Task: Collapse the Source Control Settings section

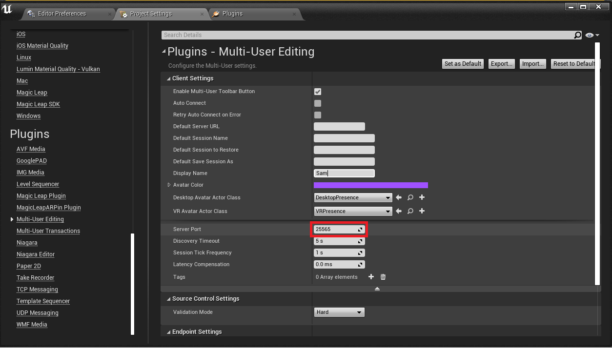Action: pyautogui.click(x=169, y=299)
